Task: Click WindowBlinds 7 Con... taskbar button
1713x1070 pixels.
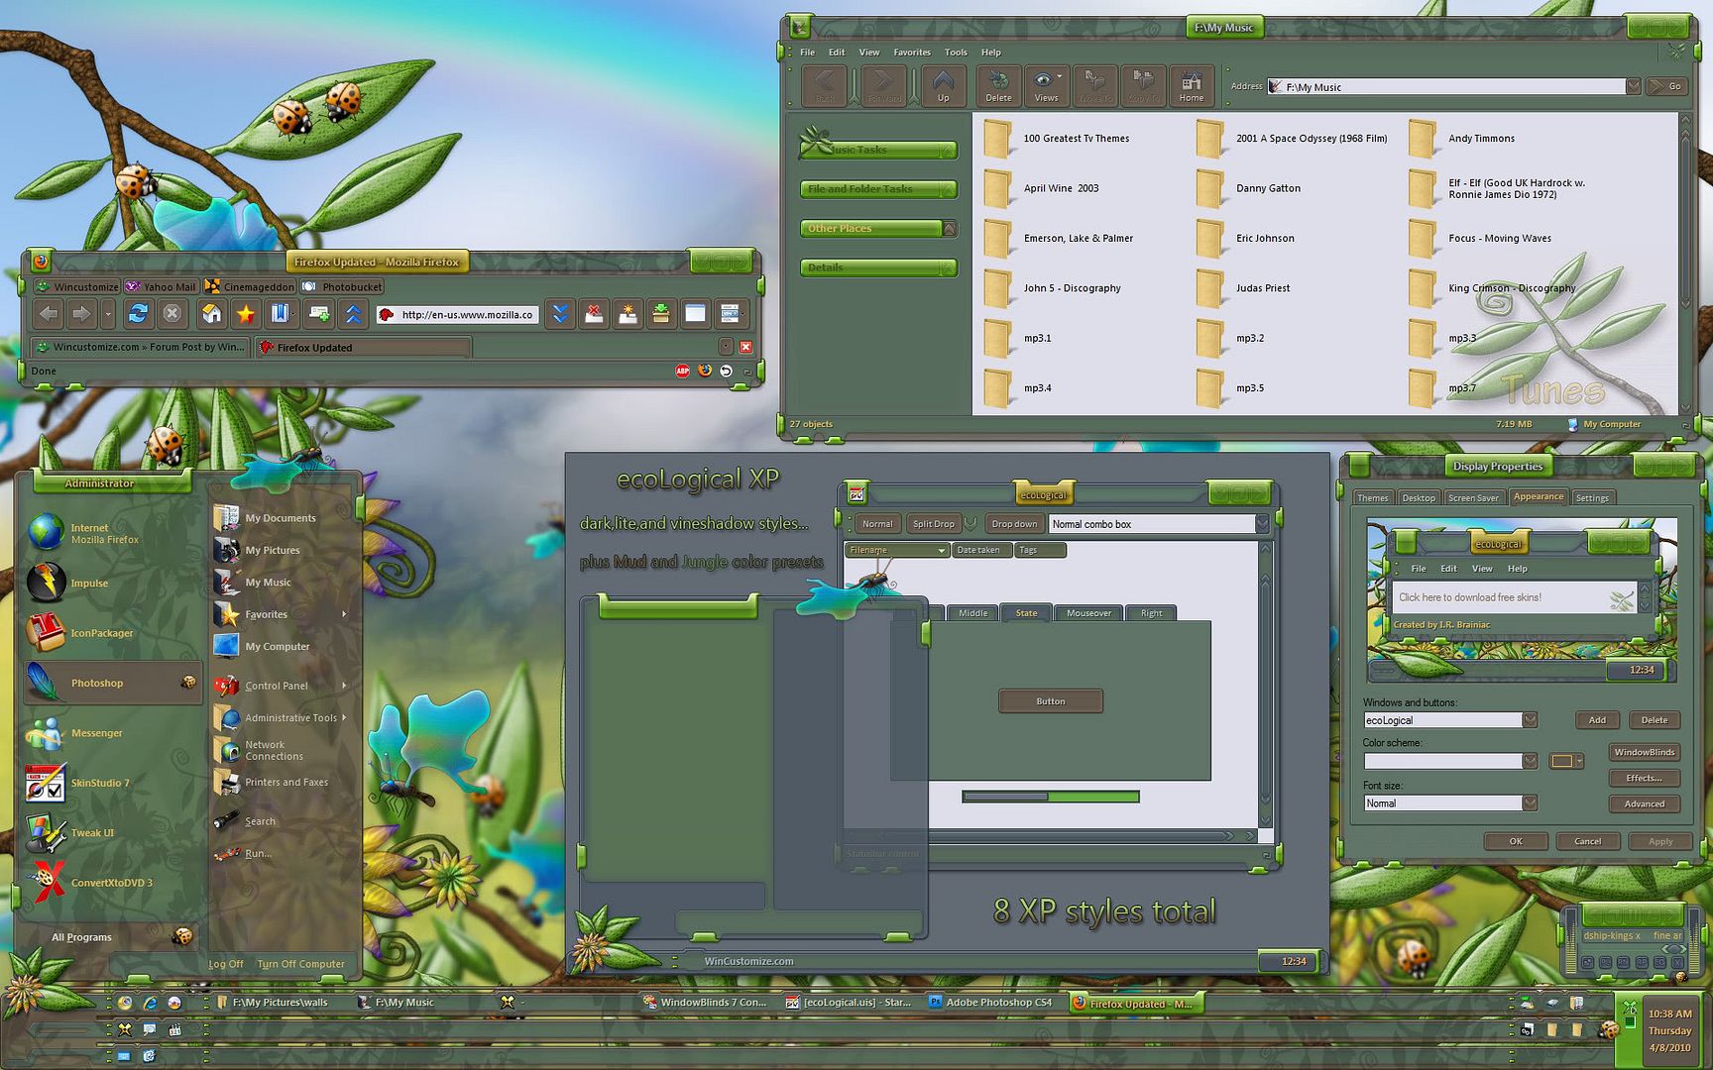Action: pos(705,1003)
